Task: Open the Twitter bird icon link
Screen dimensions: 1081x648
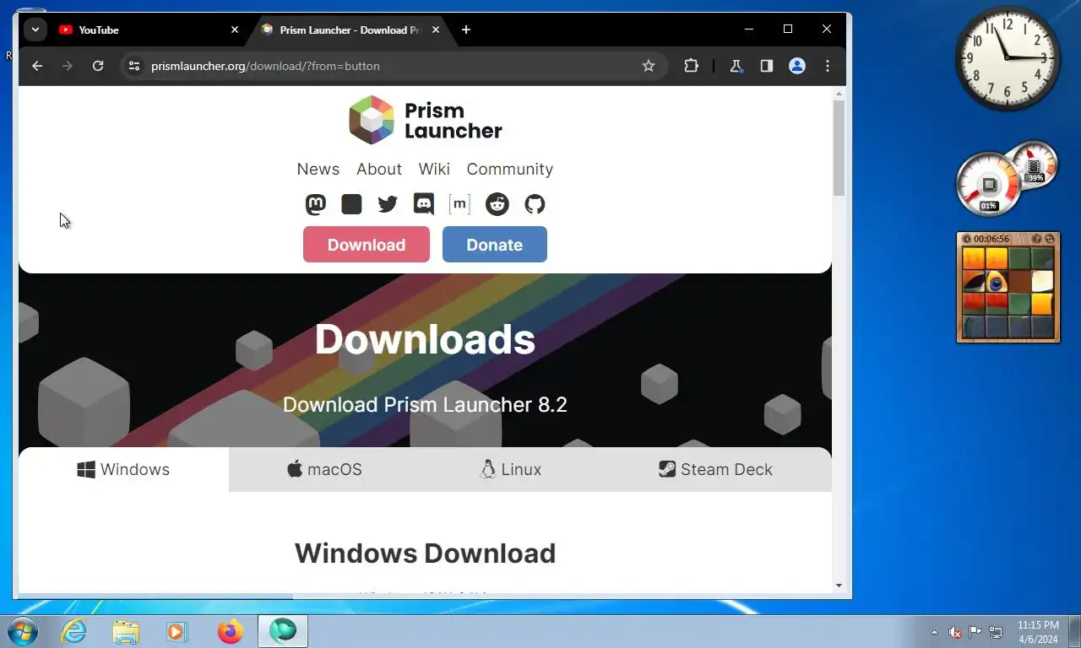Action: click(x=388, y=204)
